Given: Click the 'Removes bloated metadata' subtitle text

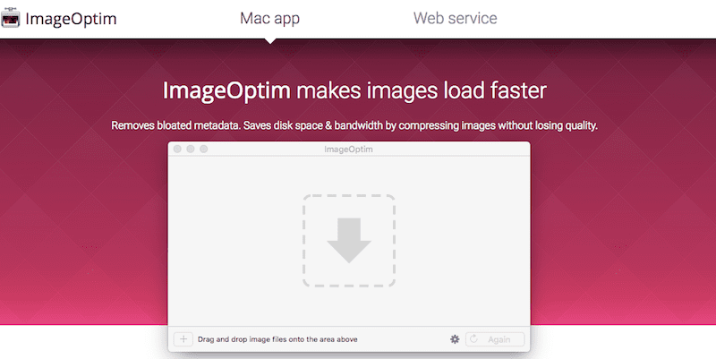Looking at the screenshot, I should (x=354, y=125).
